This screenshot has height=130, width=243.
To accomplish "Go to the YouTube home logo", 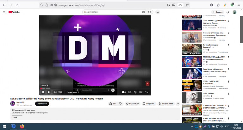I will [x=14, y=12].
